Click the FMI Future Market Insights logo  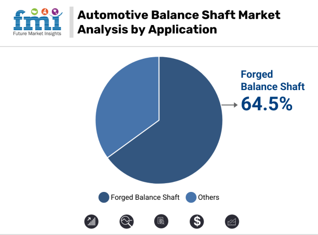tap(38, 22)
